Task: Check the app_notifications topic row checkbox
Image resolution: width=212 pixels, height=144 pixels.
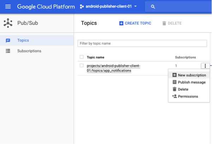Action: pos(82,65)
